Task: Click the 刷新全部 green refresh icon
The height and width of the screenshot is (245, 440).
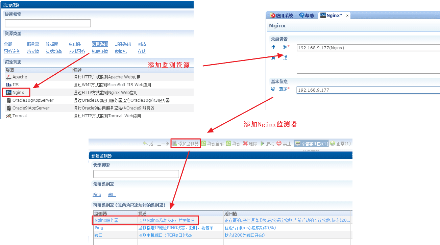Action: [204, 144]
